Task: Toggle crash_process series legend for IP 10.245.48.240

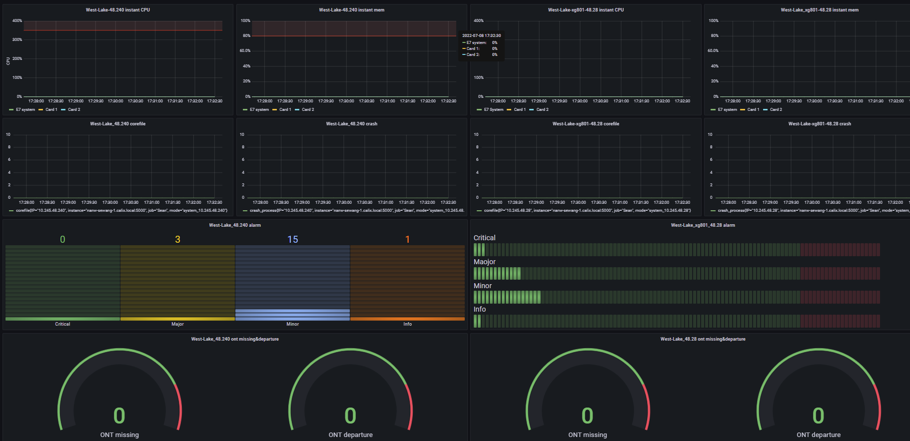Action: (357, 211)
